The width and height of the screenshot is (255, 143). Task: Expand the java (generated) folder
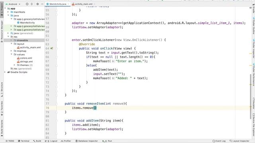pos(8,33)
